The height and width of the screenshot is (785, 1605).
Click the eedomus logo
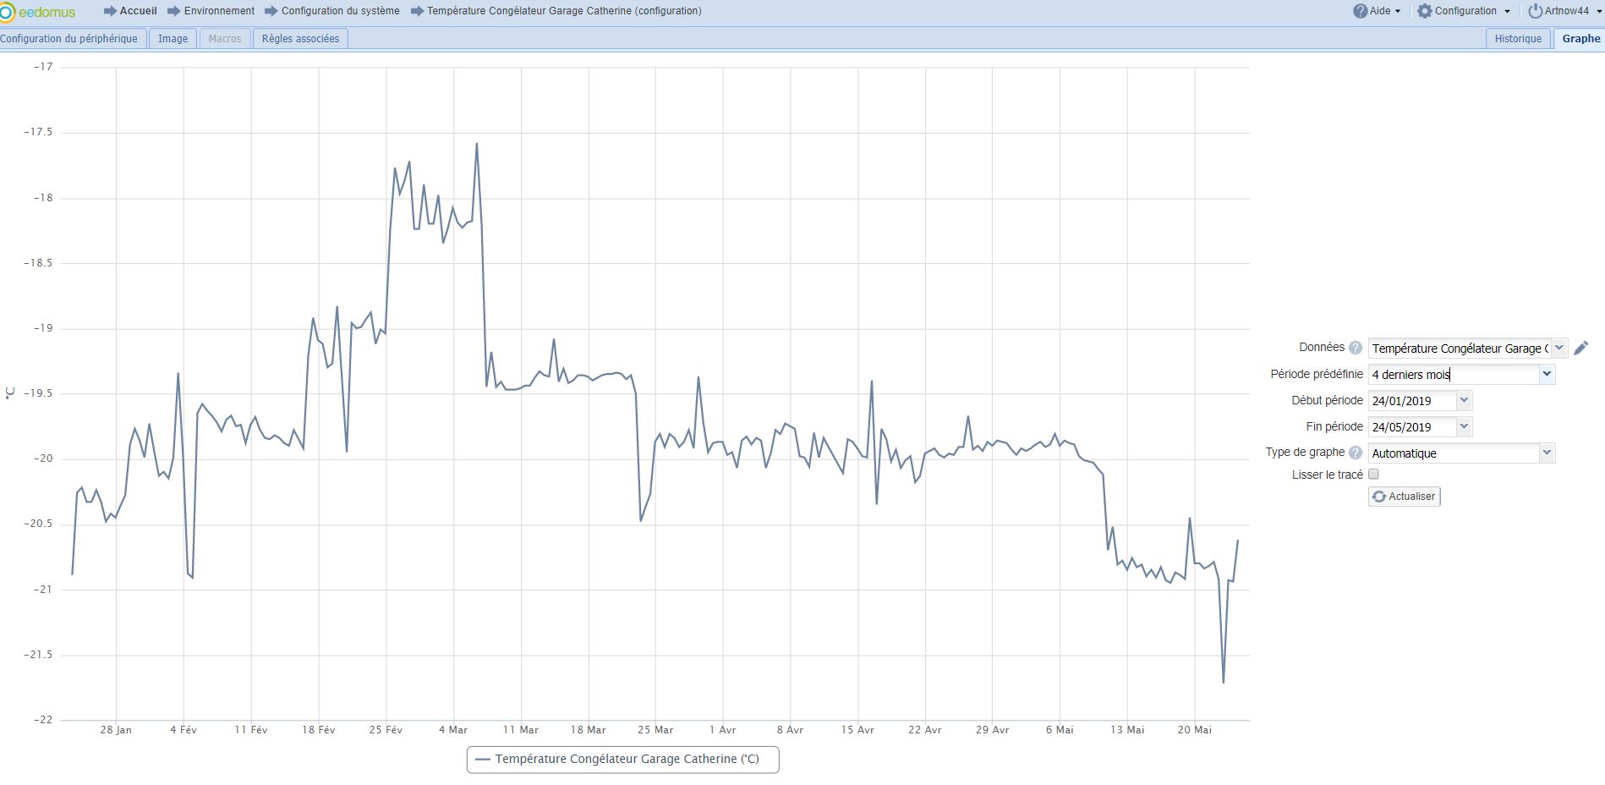click(38, 12)
